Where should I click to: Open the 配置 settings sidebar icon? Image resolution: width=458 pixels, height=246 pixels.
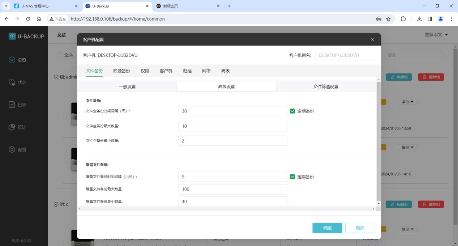[x=12, y=150]
